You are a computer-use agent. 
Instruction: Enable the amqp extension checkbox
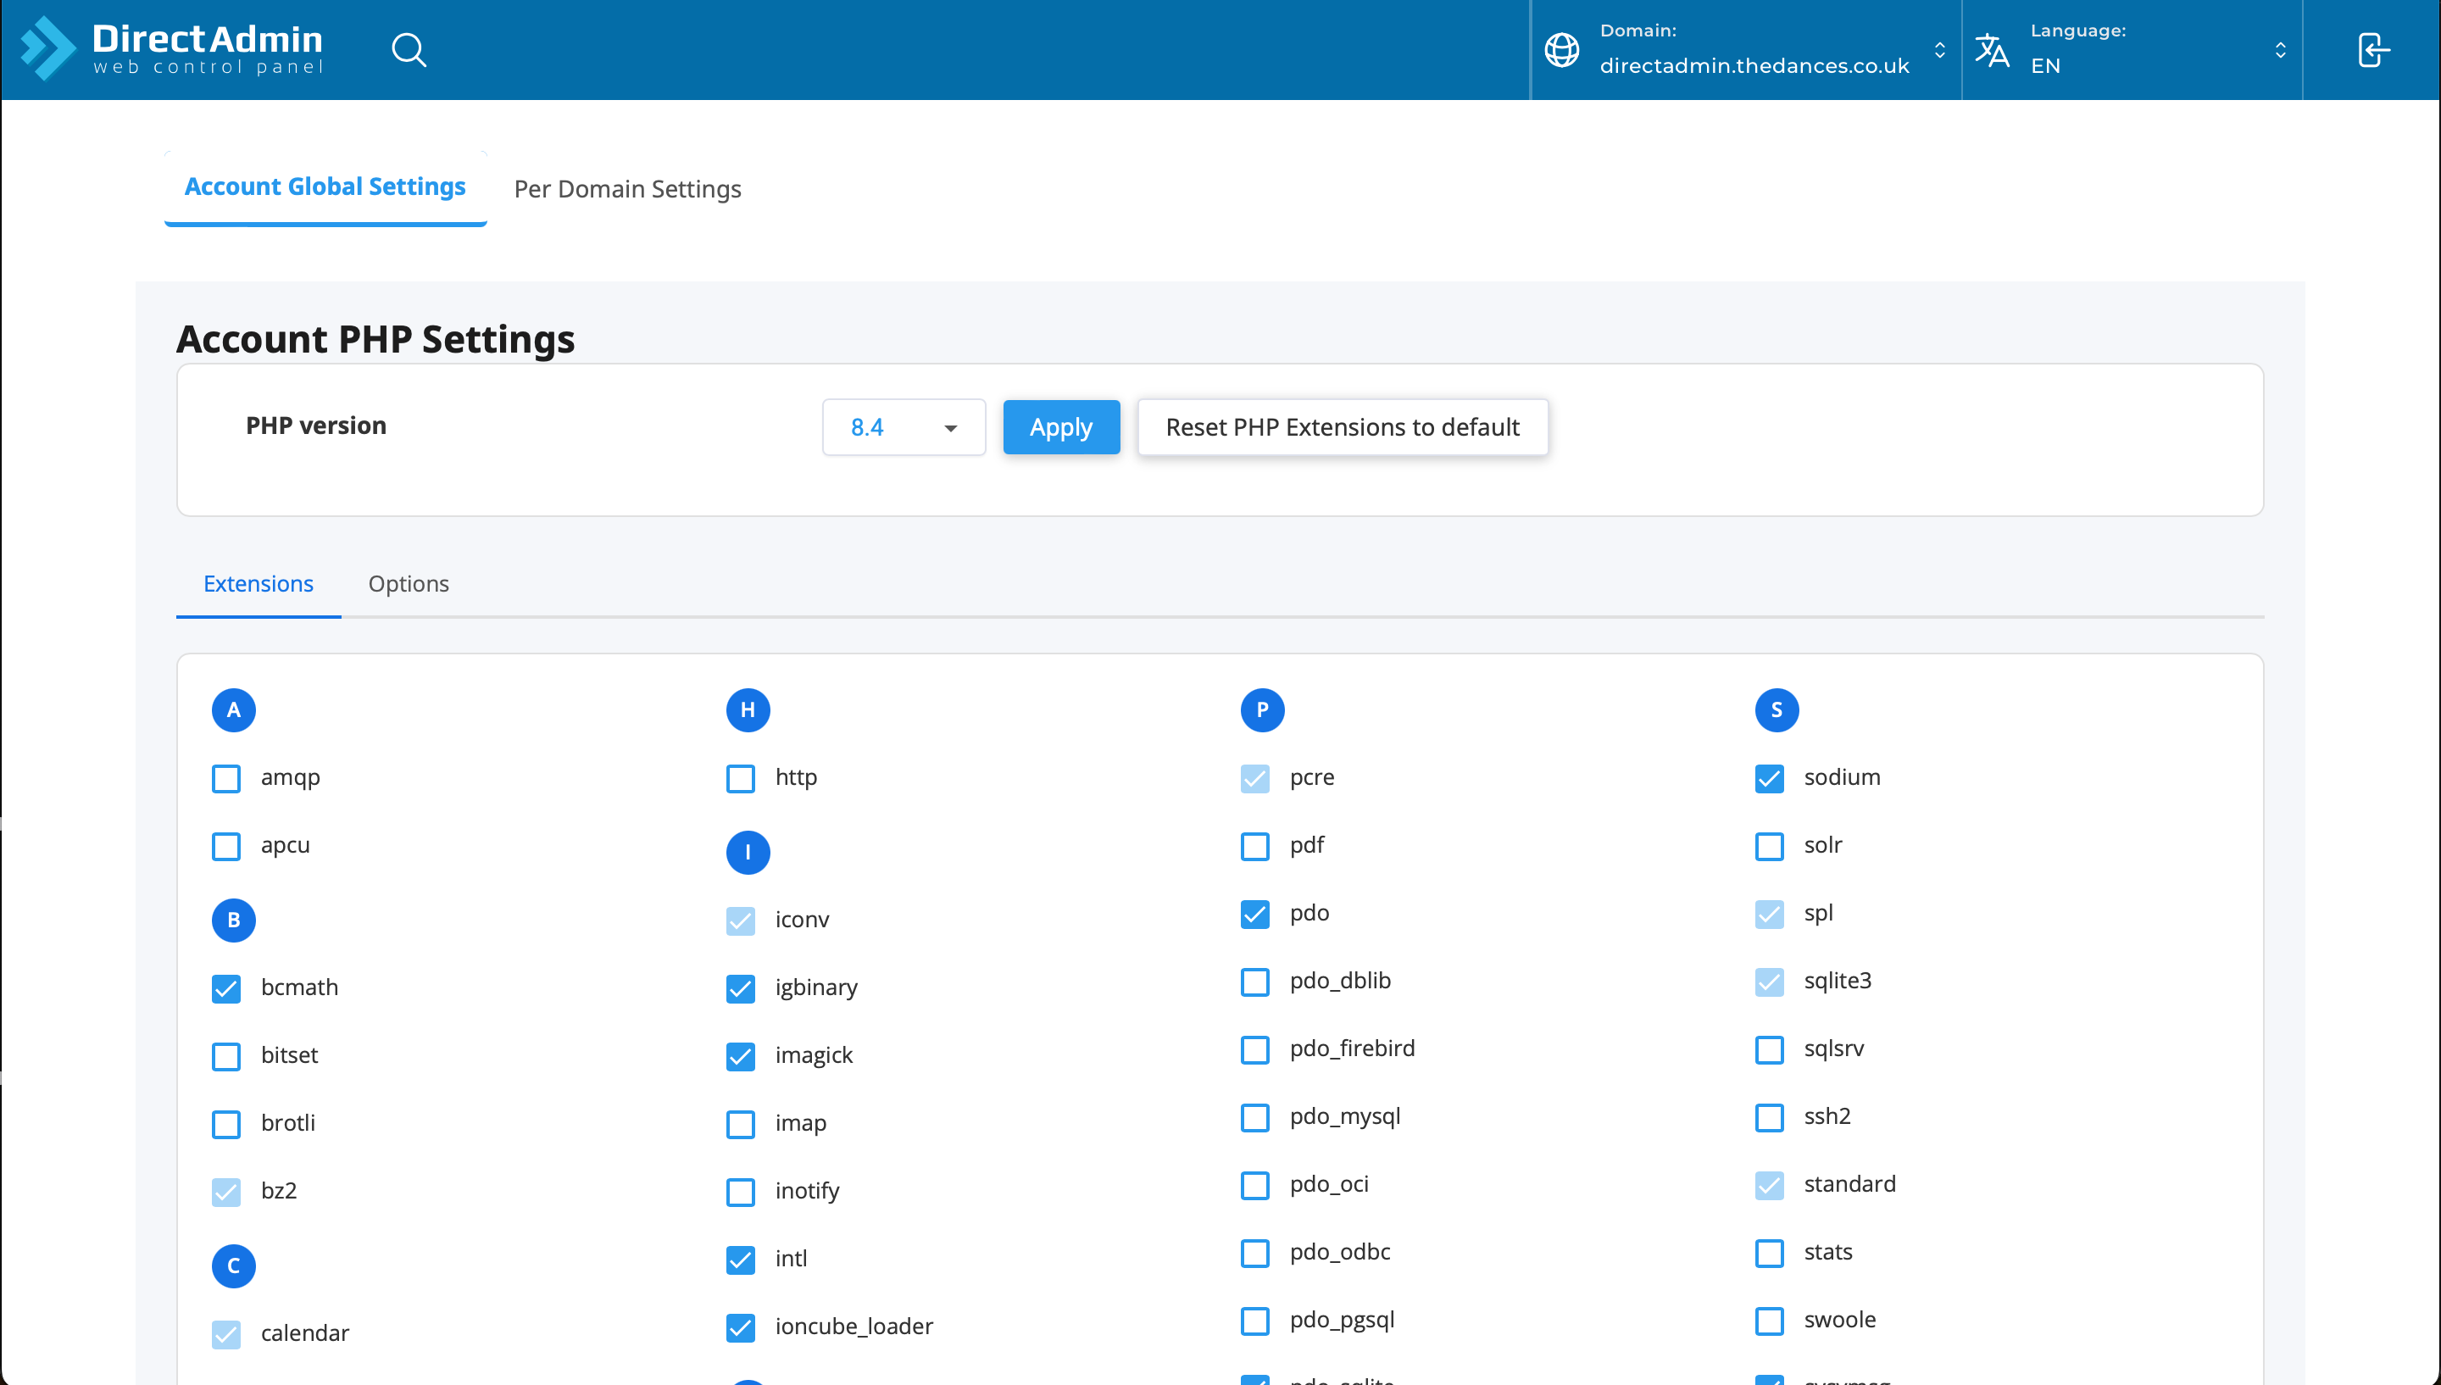(226, 778)
